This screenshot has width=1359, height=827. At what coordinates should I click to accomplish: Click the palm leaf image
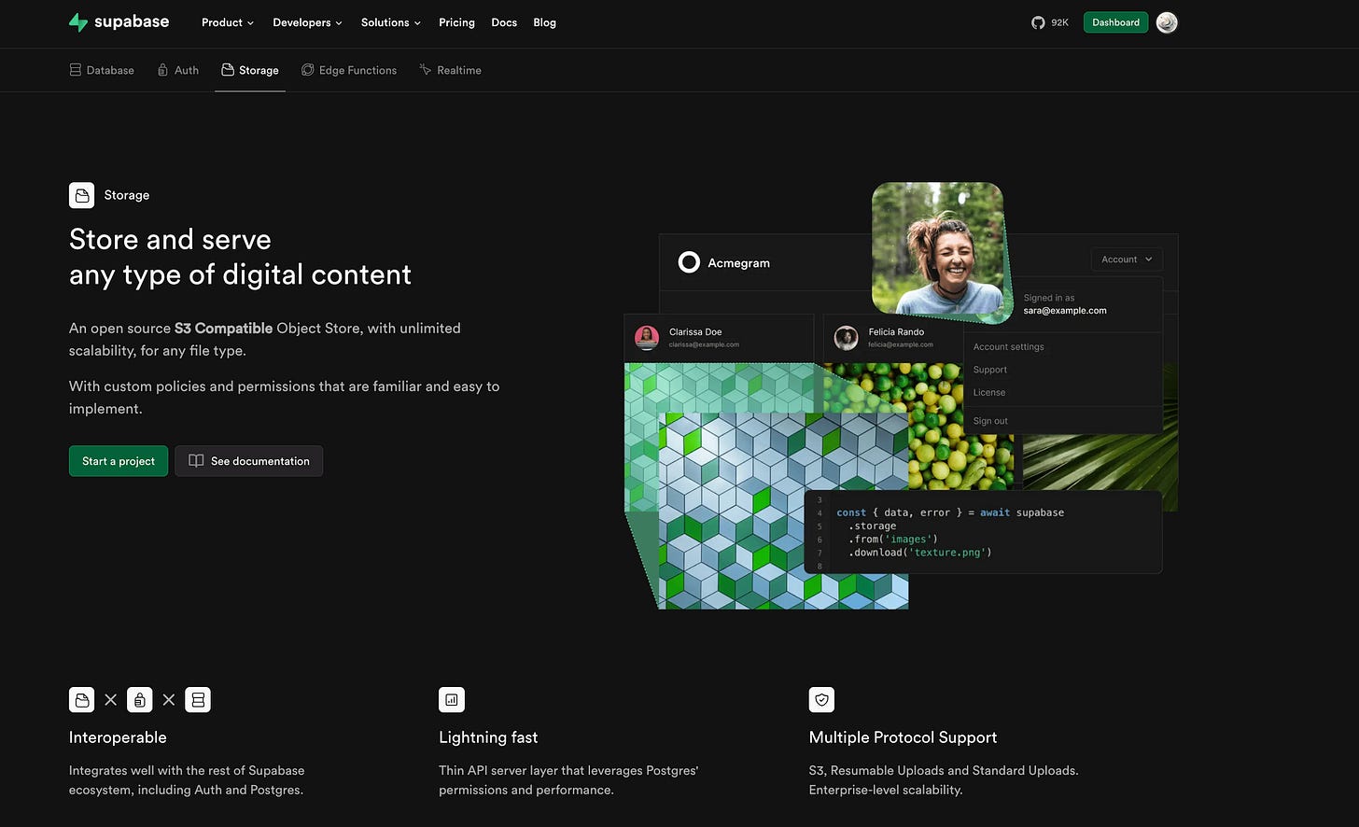coord(1101,464)
